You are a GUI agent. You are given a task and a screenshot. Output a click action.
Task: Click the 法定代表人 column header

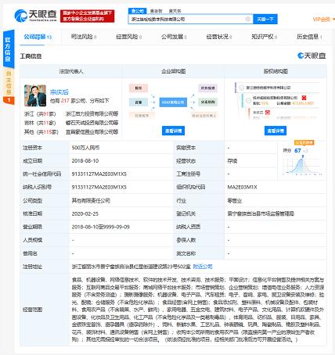[x=71, y=71]
